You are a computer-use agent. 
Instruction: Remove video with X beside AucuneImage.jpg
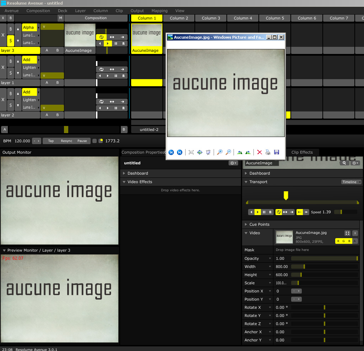(355, 233)
